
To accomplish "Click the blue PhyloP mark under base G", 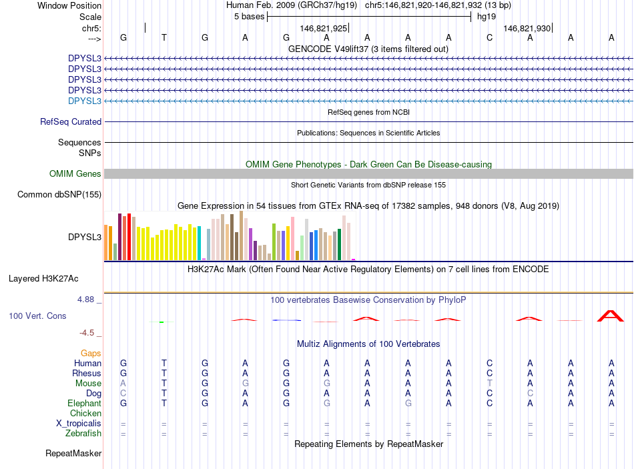I will (286, 320).
